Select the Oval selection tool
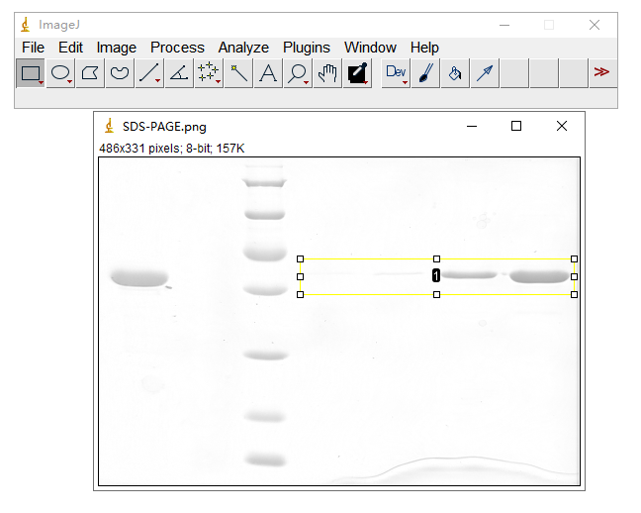Image resolution: width=641 pixels, height=513 pixels. (60, 72)
